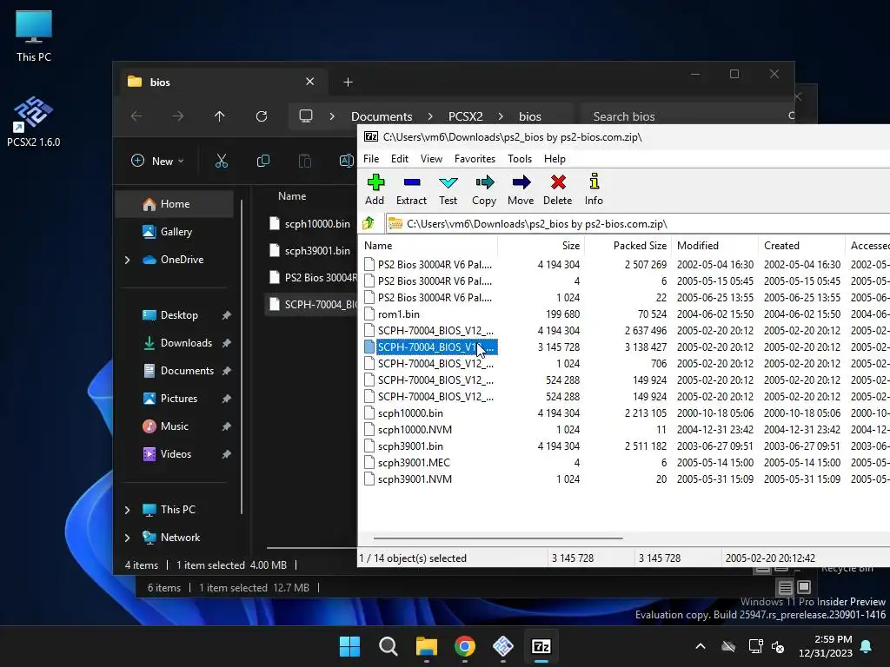Select scph39001.bin in the Explorer file list
The height and width of the screenshot is (667, 890).
(311, 251)
